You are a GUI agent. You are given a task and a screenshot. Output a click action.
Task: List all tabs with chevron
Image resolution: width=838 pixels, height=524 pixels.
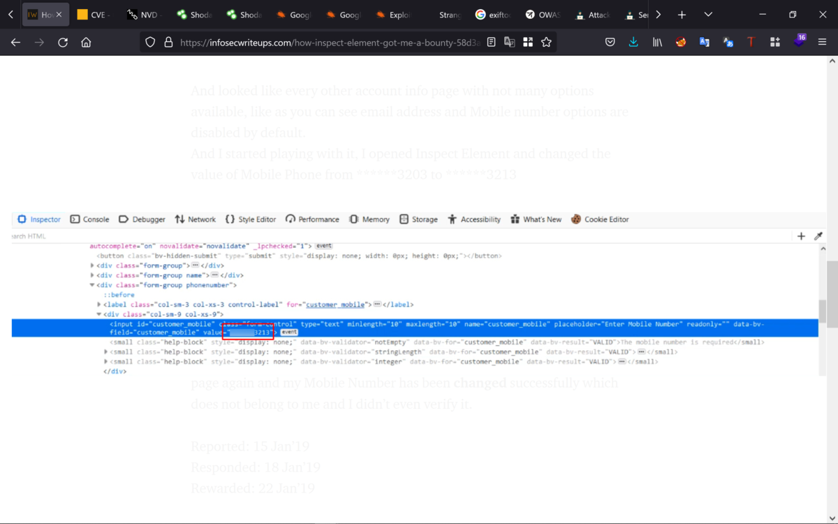click(x=708, y=15)
